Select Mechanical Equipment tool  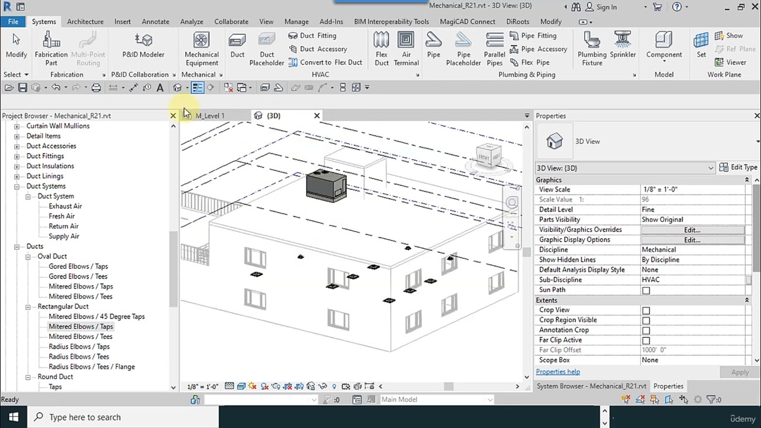202,49
